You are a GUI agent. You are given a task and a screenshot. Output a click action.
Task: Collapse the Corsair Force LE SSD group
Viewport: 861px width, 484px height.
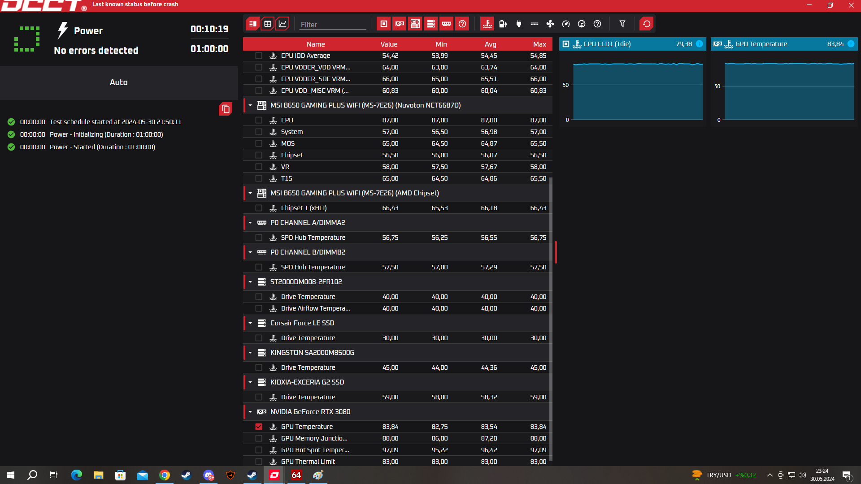click(250, 323)
